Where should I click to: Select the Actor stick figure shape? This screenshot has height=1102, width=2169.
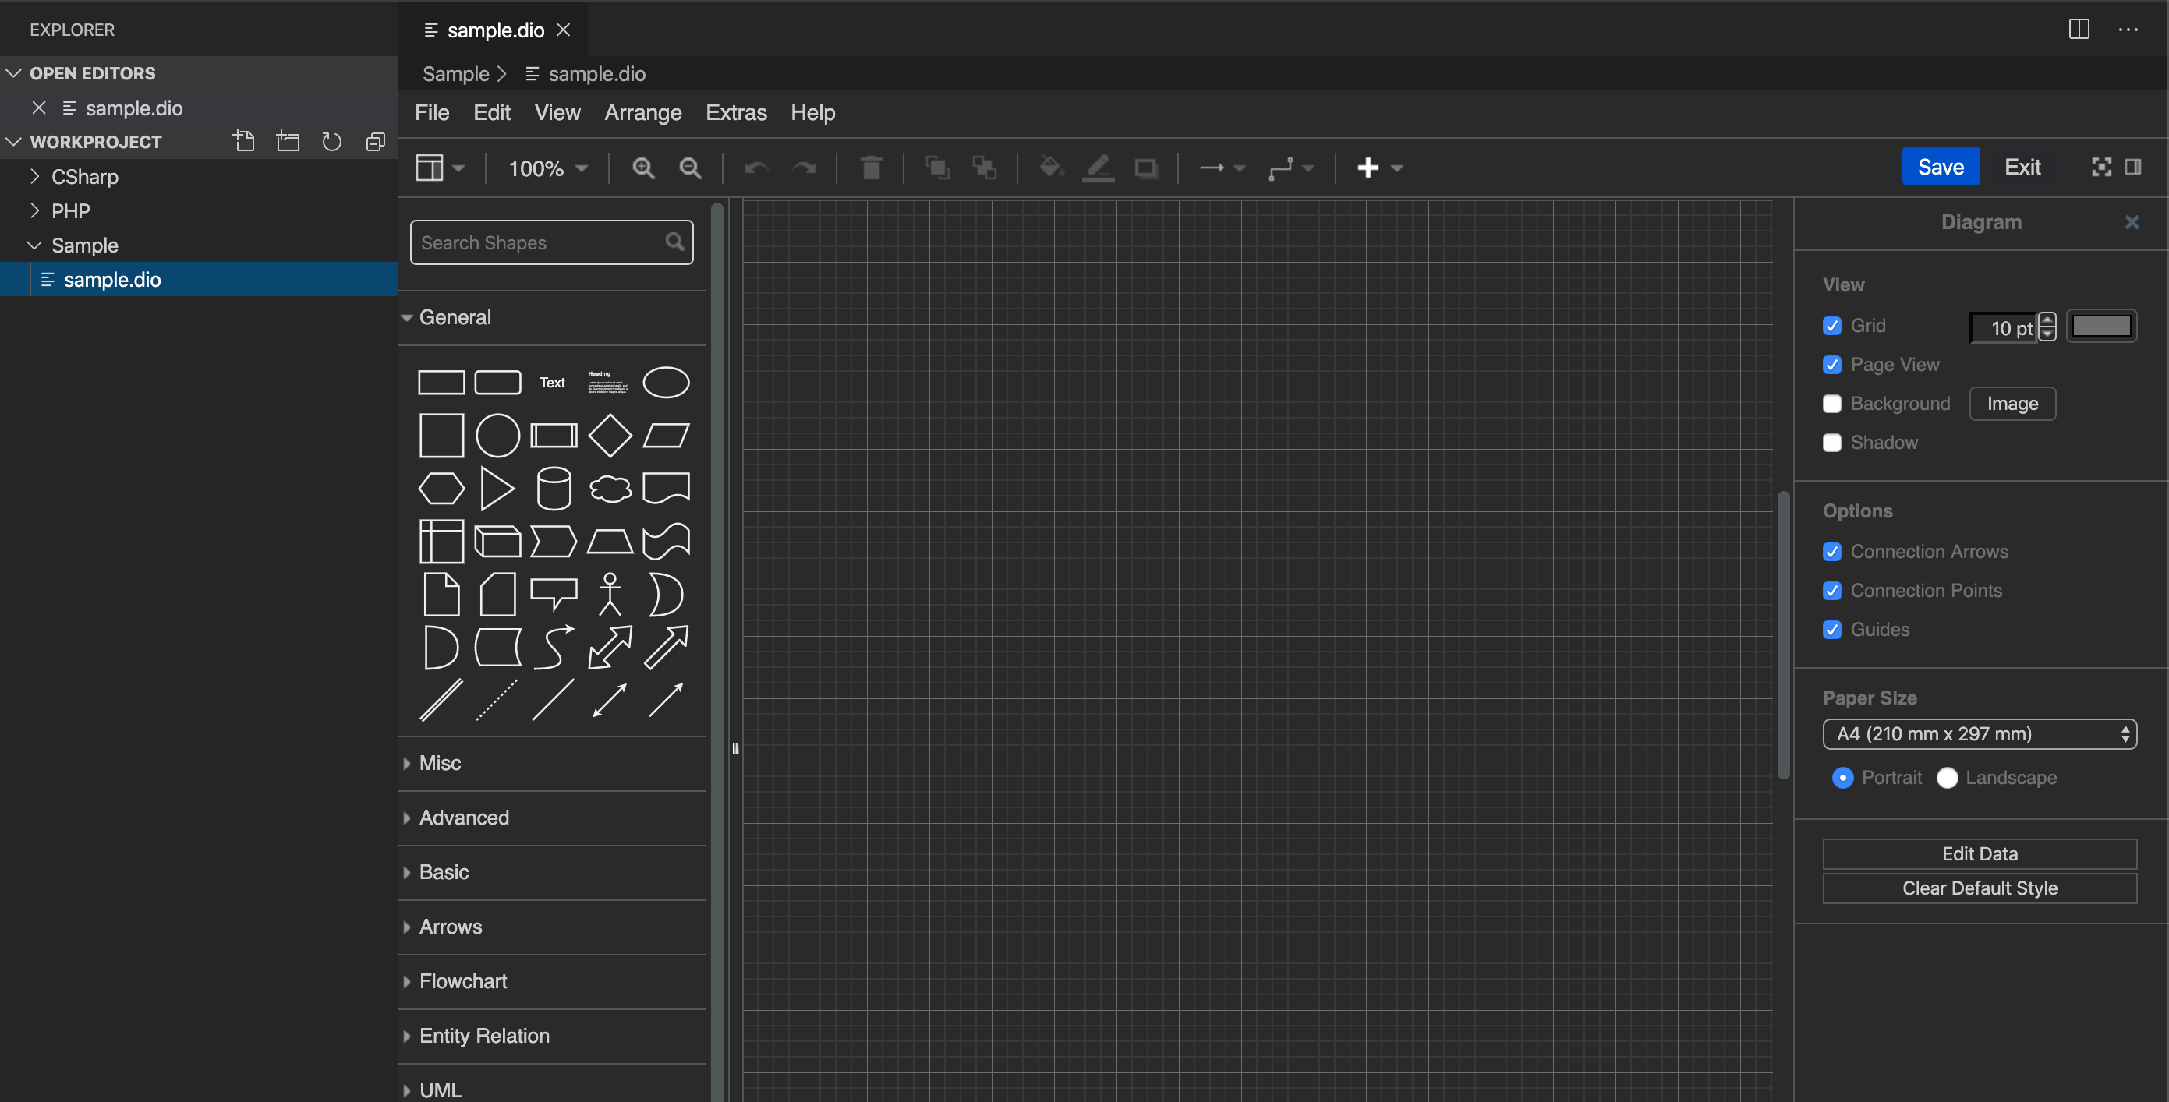tap(610, 595)
